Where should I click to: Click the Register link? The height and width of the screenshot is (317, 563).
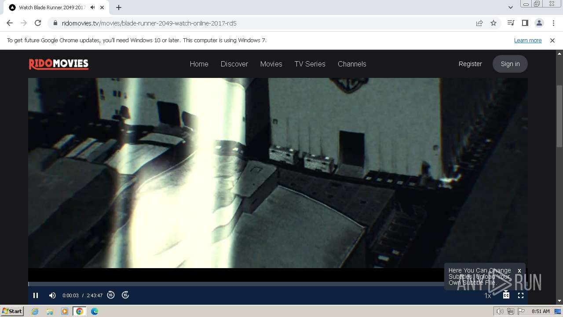click(470, 64)
